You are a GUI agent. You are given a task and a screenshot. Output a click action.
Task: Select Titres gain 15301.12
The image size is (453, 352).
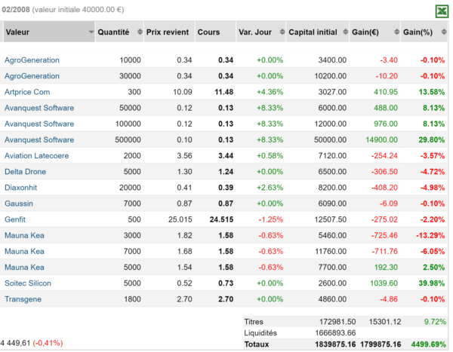pyautogui.click(x=385, y=322)
